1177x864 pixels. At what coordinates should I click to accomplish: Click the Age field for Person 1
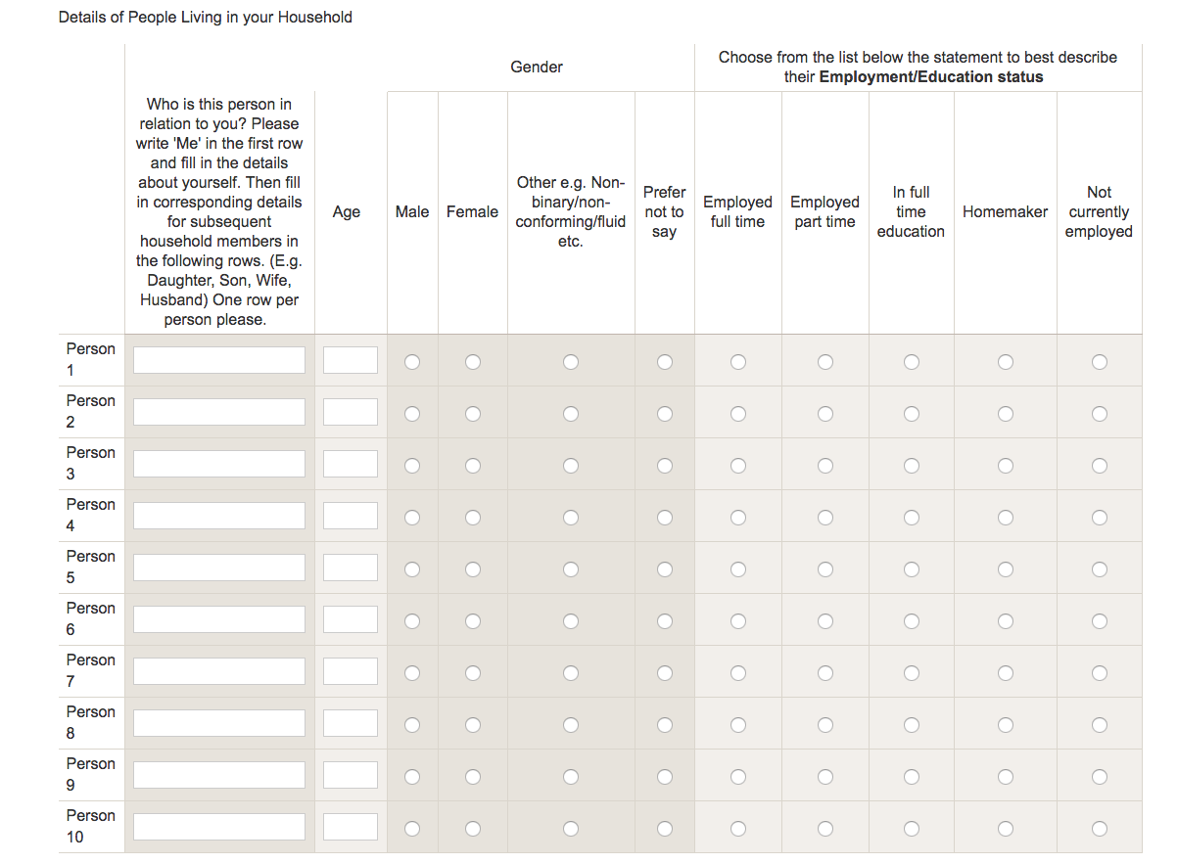351,360
